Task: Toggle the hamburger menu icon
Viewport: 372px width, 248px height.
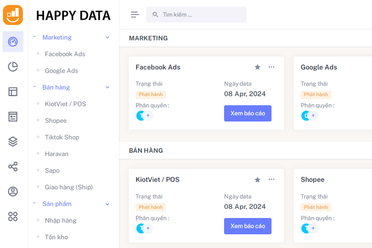Action: [x=135, y=15]
